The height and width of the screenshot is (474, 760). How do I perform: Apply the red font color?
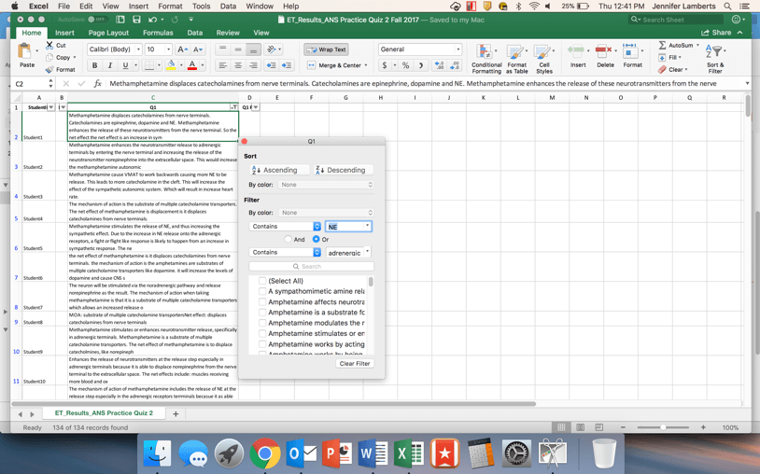point(192,65)
